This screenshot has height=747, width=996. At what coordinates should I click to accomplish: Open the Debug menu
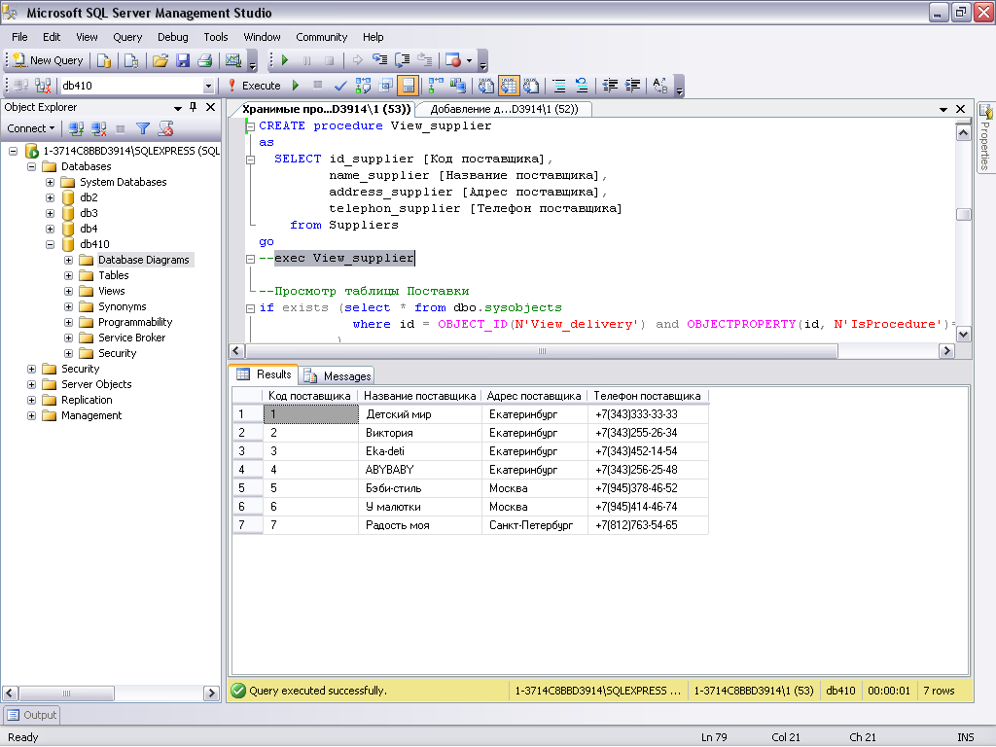coord(173,37)
